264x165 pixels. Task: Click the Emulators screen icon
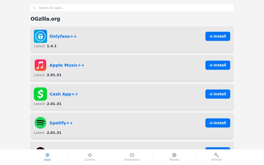pyautogui.click(x=132, y=155)
